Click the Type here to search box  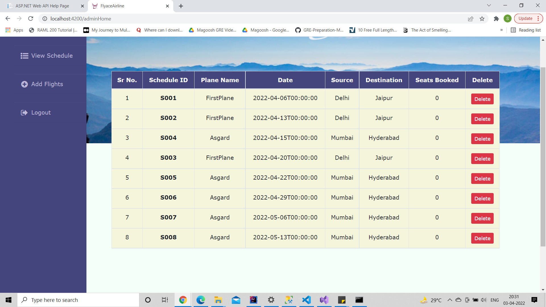(x=78, y=300)
